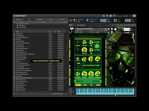The image size is (149, 111).
Task: Switch to the Automation browser tab
Action: (62, 19)
